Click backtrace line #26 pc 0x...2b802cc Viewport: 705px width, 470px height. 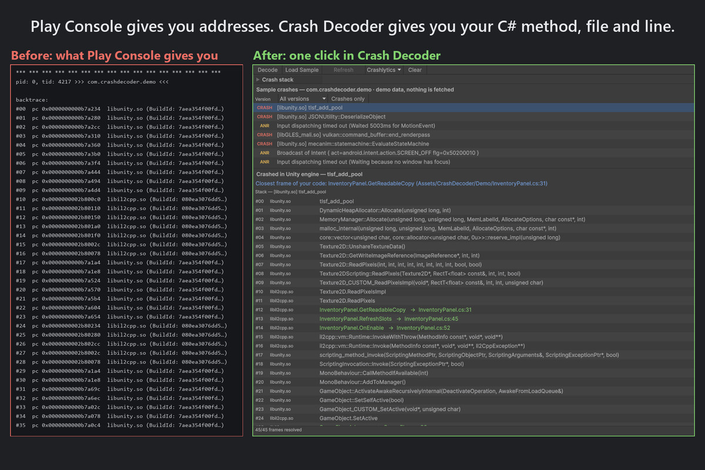[x=120, y=344]
